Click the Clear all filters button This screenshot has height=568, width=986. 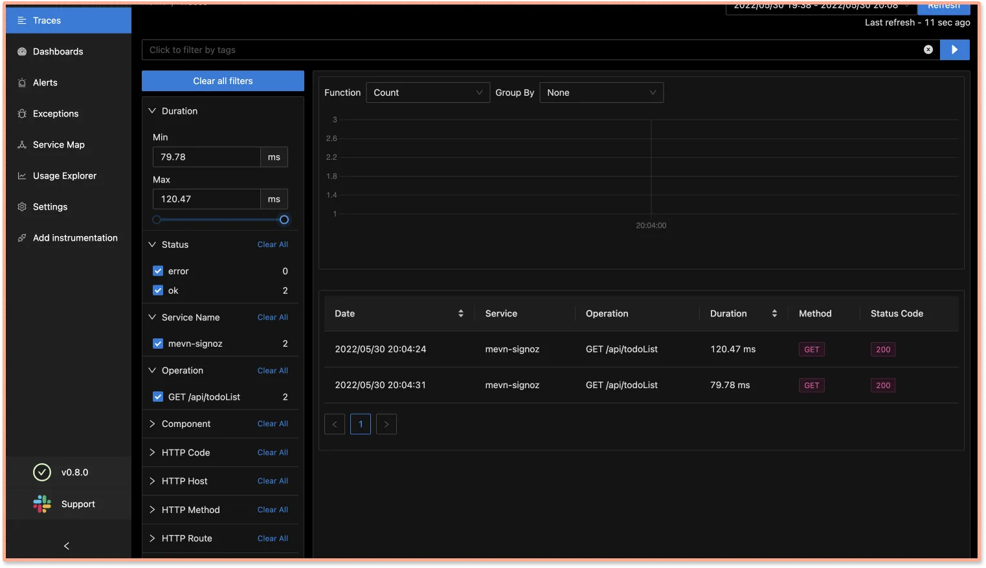pyautogui.click(x=223, y=81)
